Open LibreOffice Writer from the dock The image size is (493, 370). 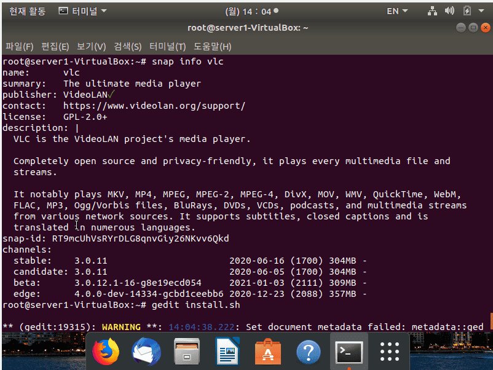click(227, 352)
